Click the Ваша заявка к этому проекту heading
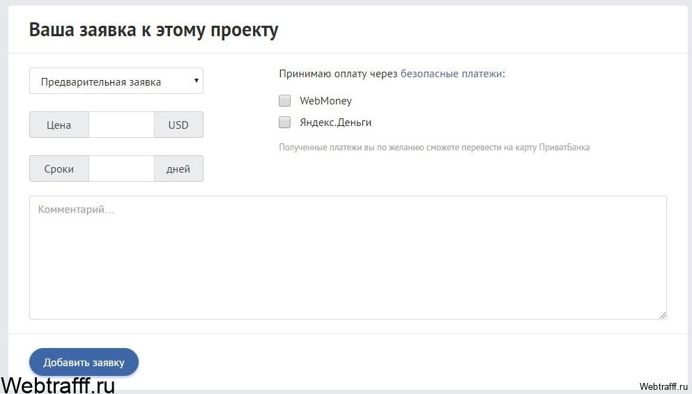The image size is (692, 394). coord(153,30)
